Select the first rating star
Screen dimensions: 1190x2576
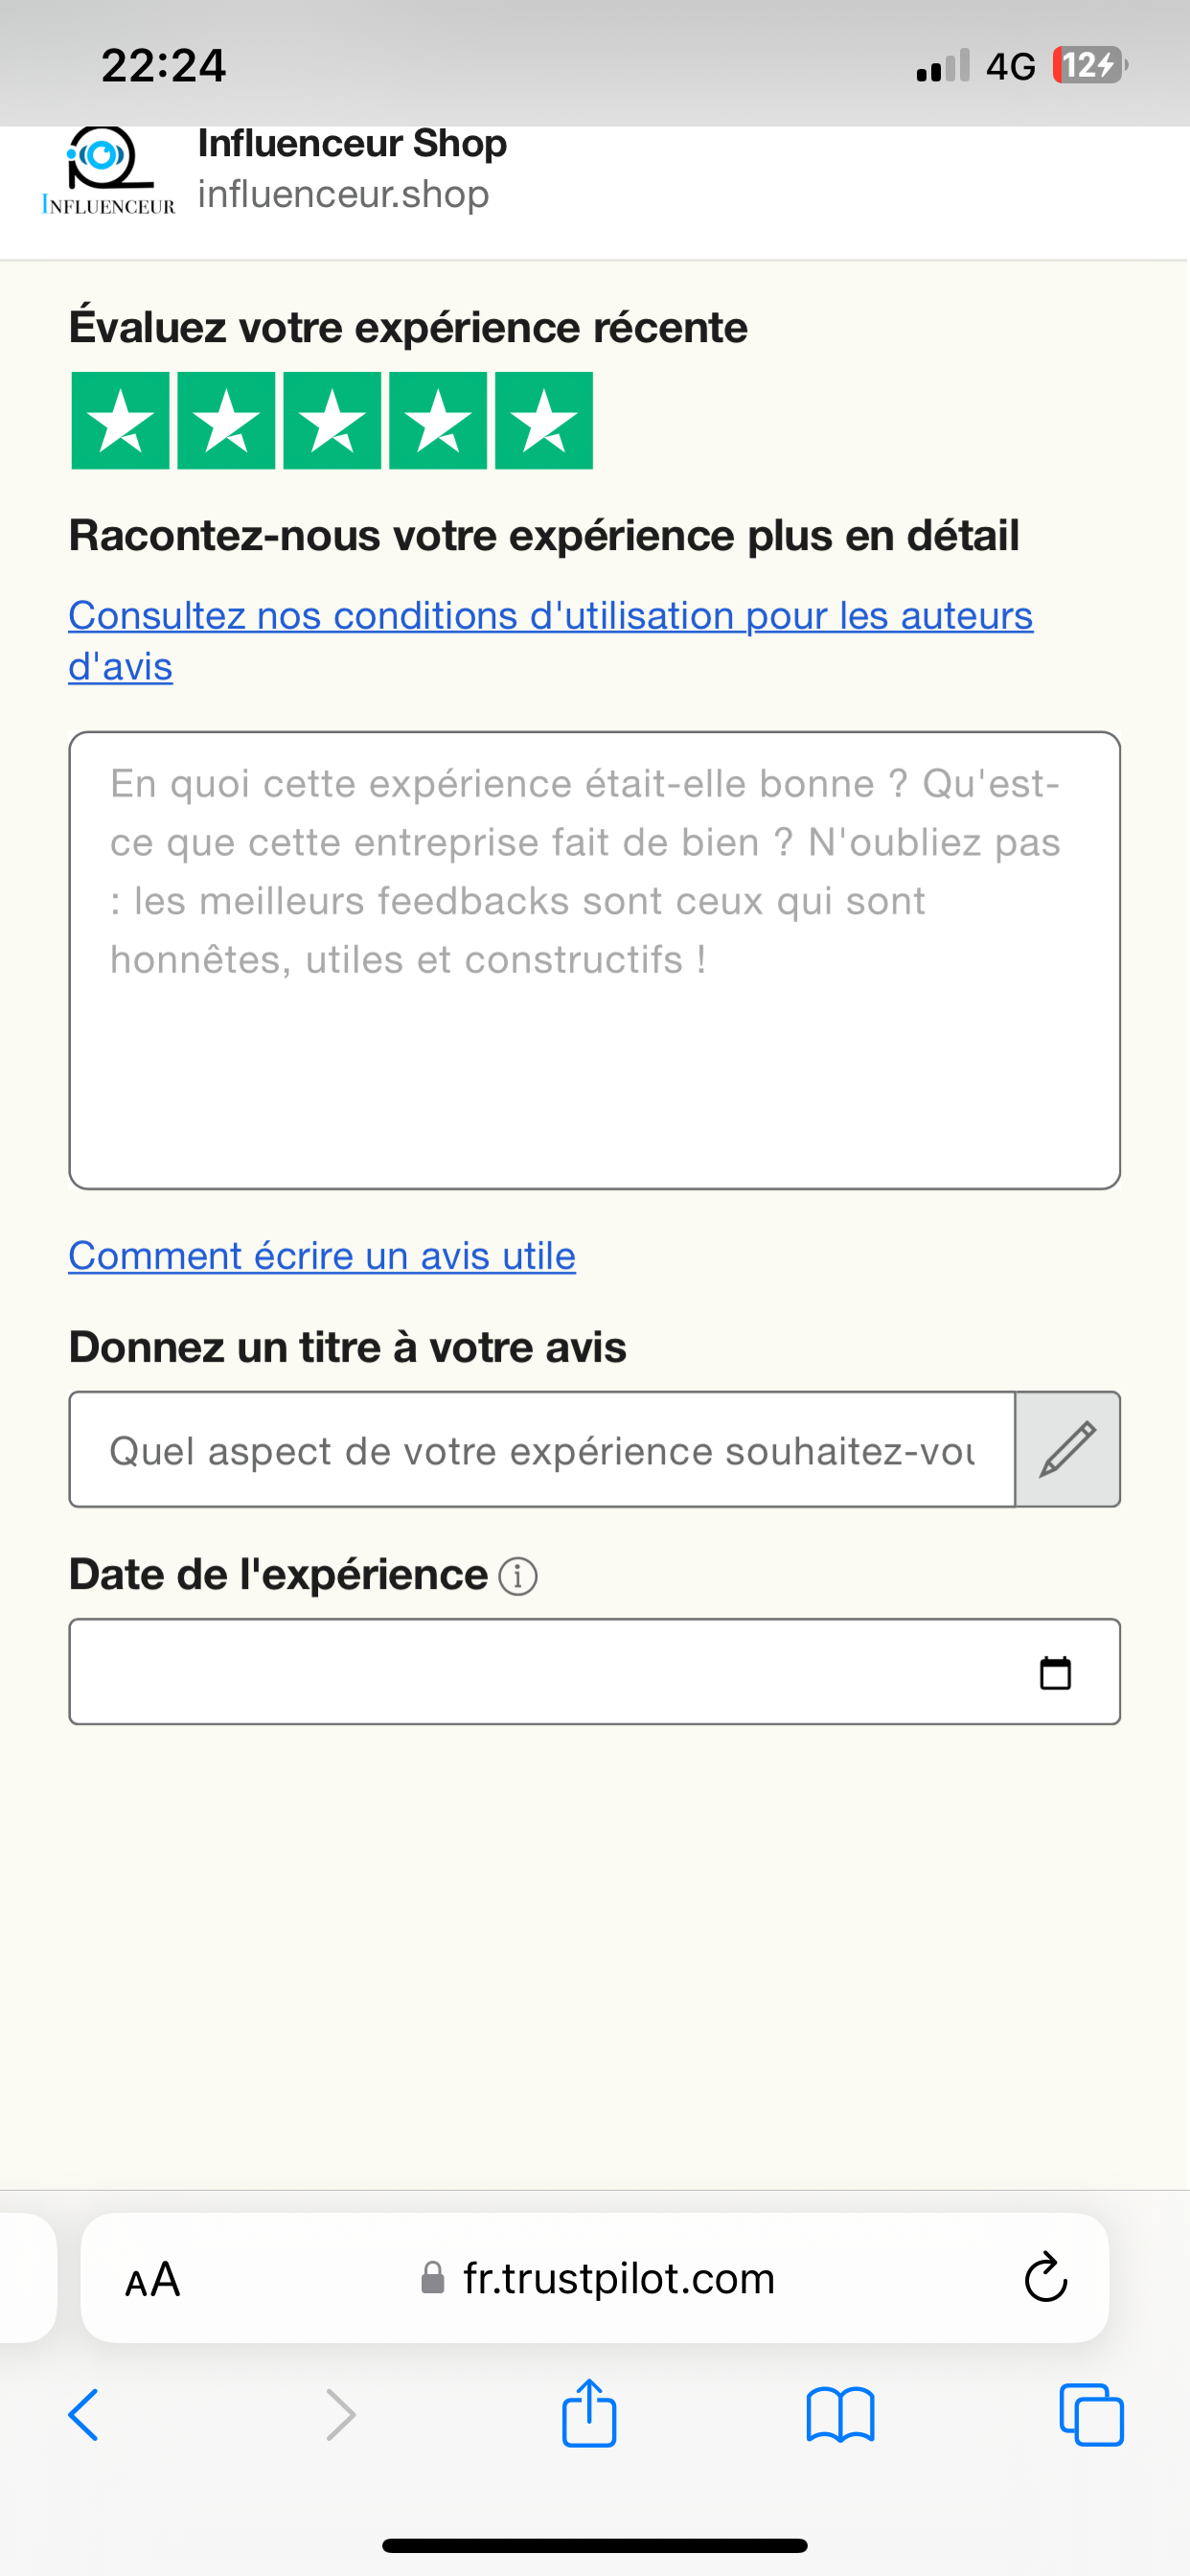click(x=120, y=421)
